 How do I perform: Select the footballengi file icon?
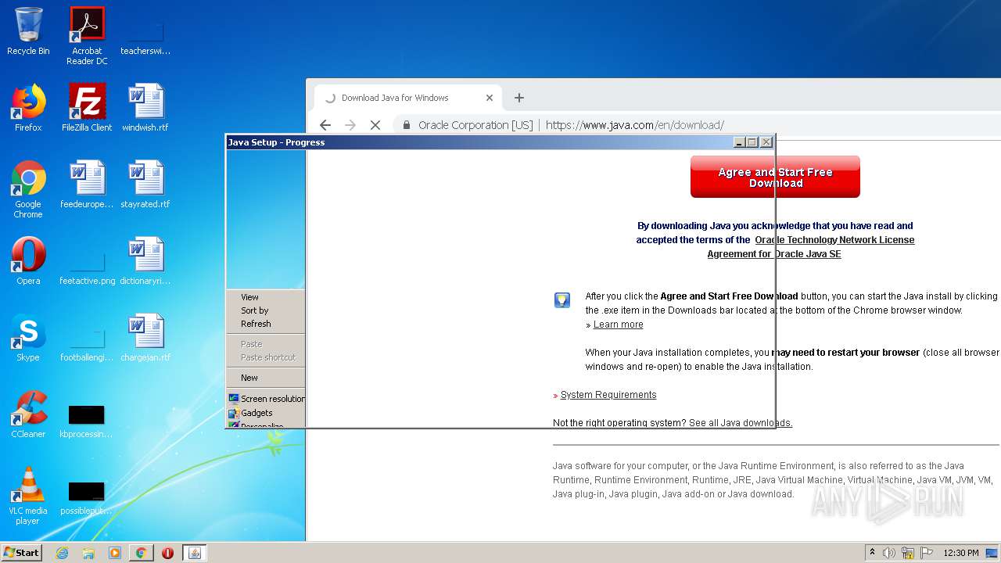[87, 344]
